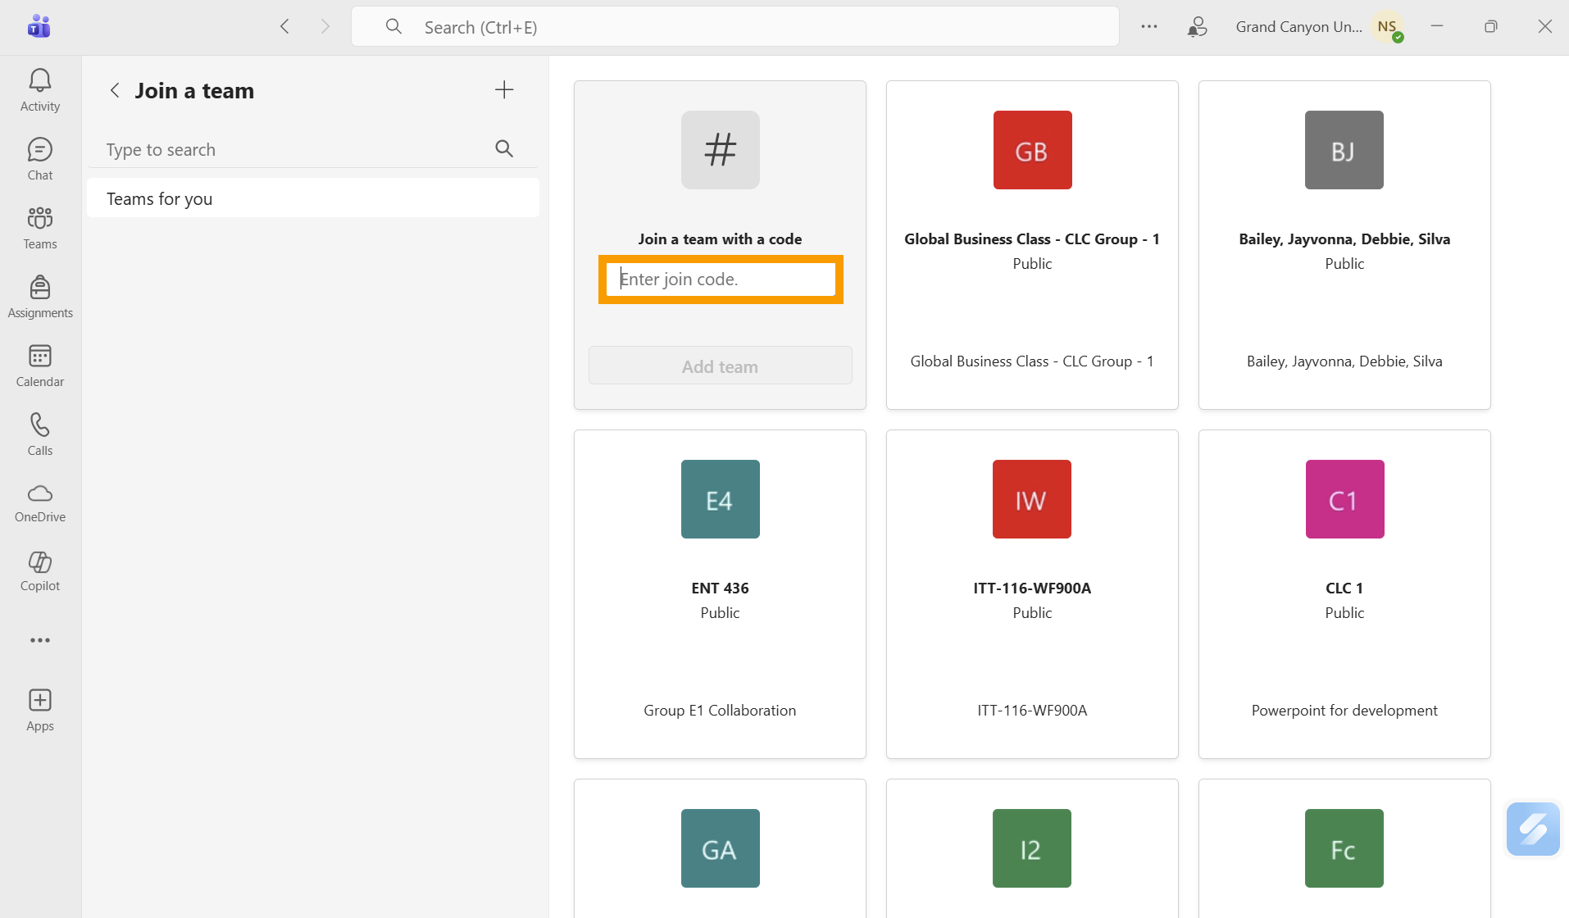Open the Calendar view
This screenshot has width=1569, height=918.
pos(39,366)
